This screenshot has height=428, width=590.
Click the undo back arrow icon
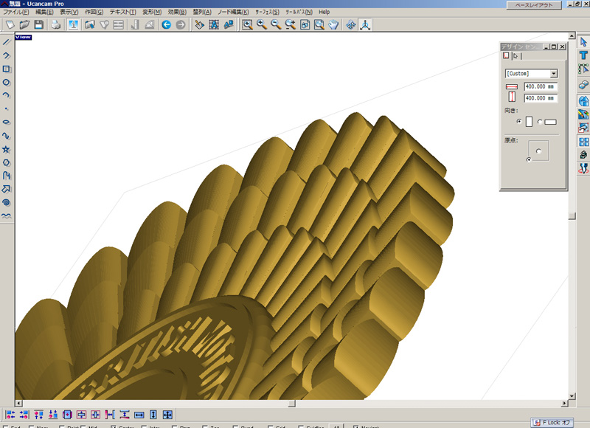click(x=166, y=24)
